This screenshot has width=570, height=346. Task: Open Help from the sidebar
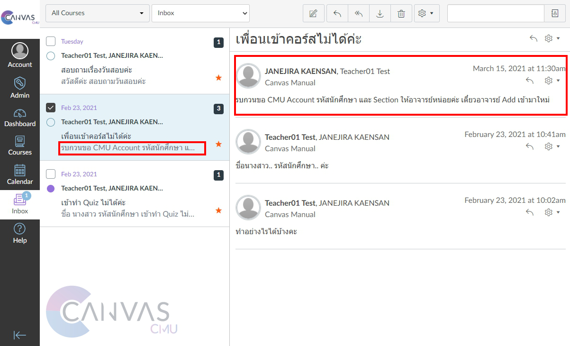[20, 233]
